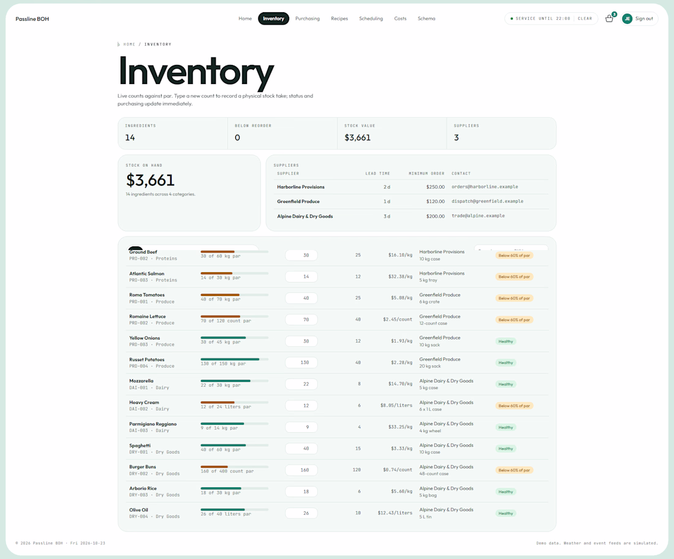Edit the Ground Beef count field
The height and width of the screenshot is (559, 674).
tap(301, 255)
